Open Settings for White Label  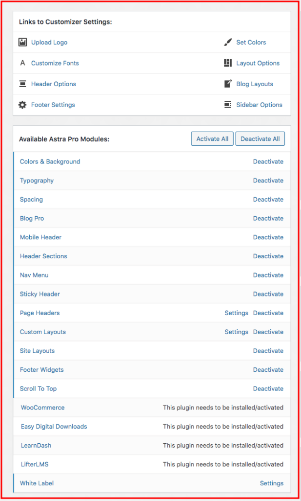(272, 483)
